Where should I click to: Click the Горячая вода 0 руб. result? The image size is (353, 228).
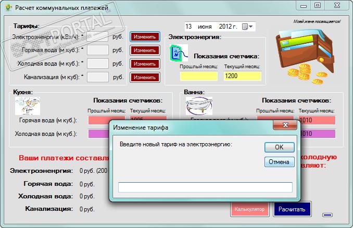tap(87, 184)
